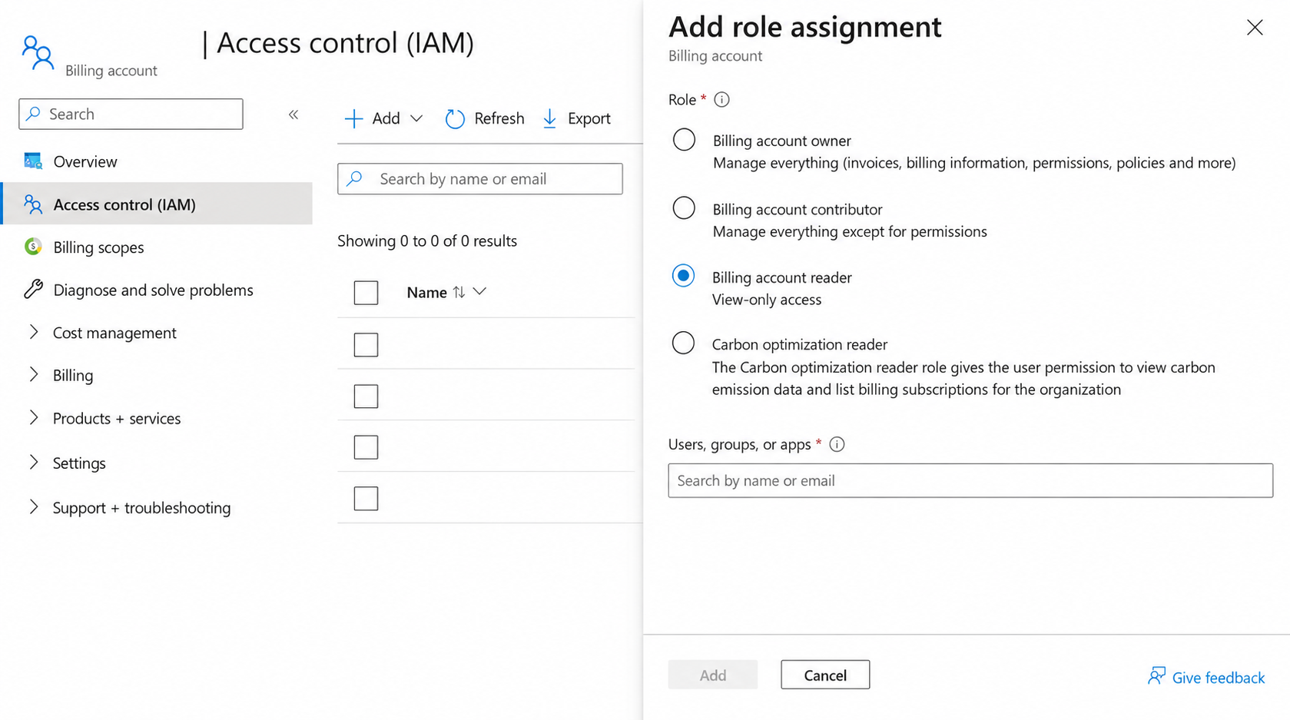1290x720 pixels.
Task: Click the Export download arrow icon
Action: click(549, 118)
